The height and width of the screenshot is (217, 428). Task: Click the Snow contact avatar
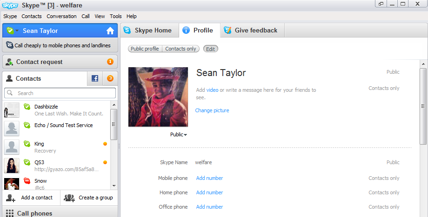point(12,184)
